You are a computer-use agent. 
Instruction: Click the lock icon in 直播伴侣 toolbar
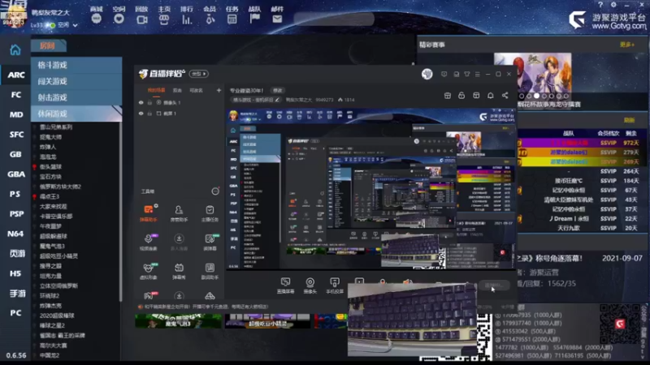coord(461,96)
